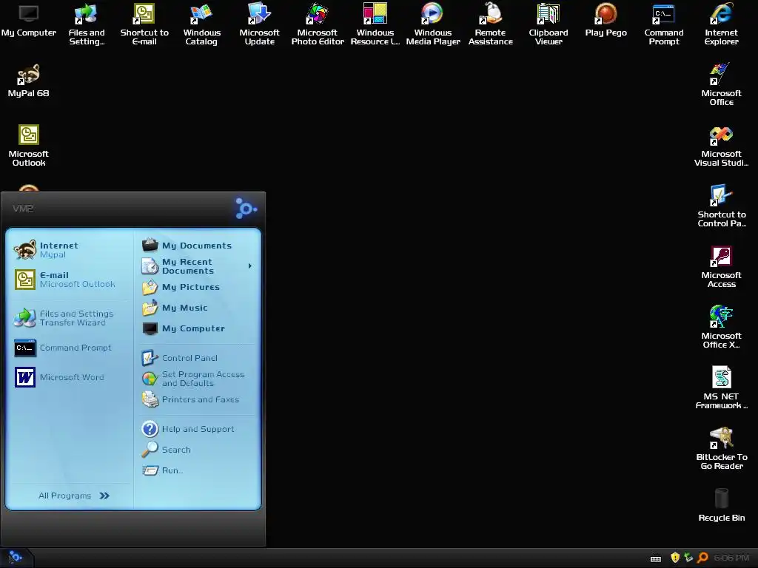Launch Internet Explorer desktop icon

coord(721,24)
